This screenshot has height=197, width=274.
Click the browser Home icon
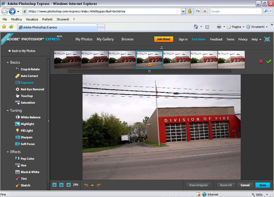(x=196, y=27)
